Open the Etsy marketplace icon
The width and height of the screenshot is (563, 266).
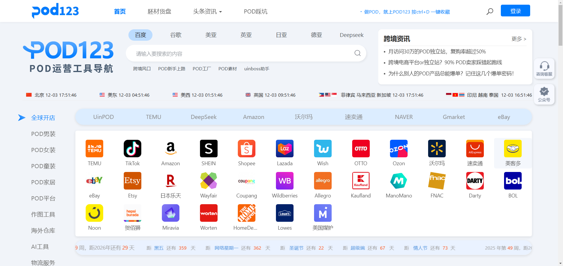click(132, 181)
